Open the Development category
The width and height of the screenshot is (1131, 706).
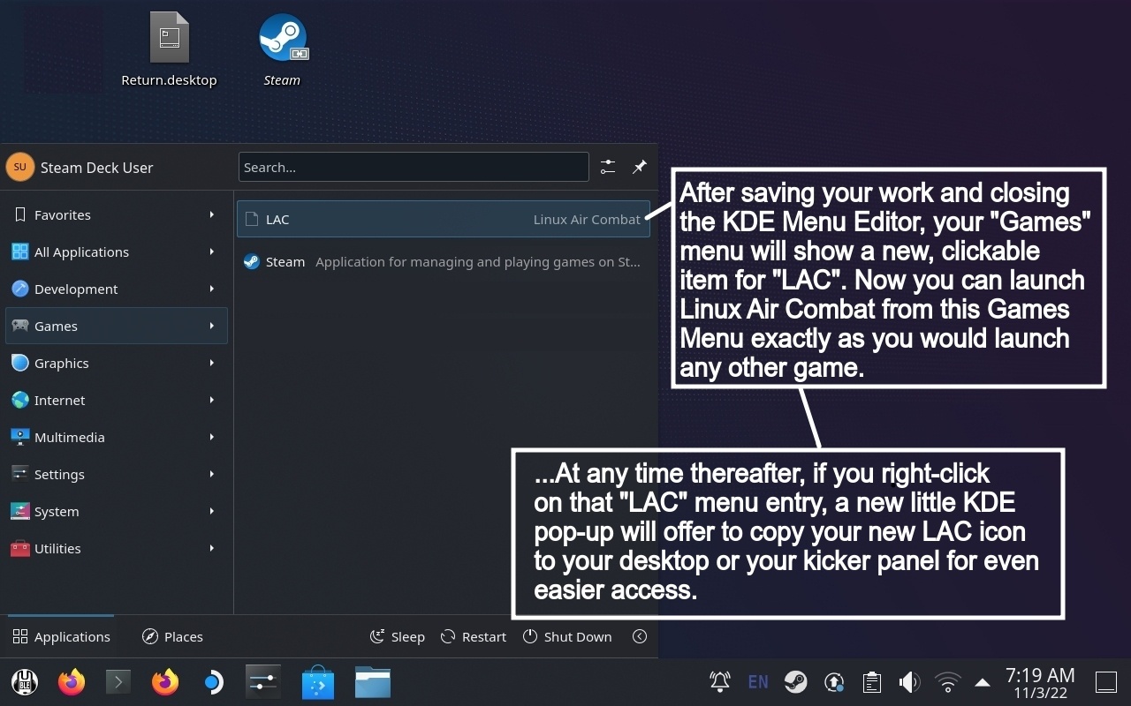(117, 289)
